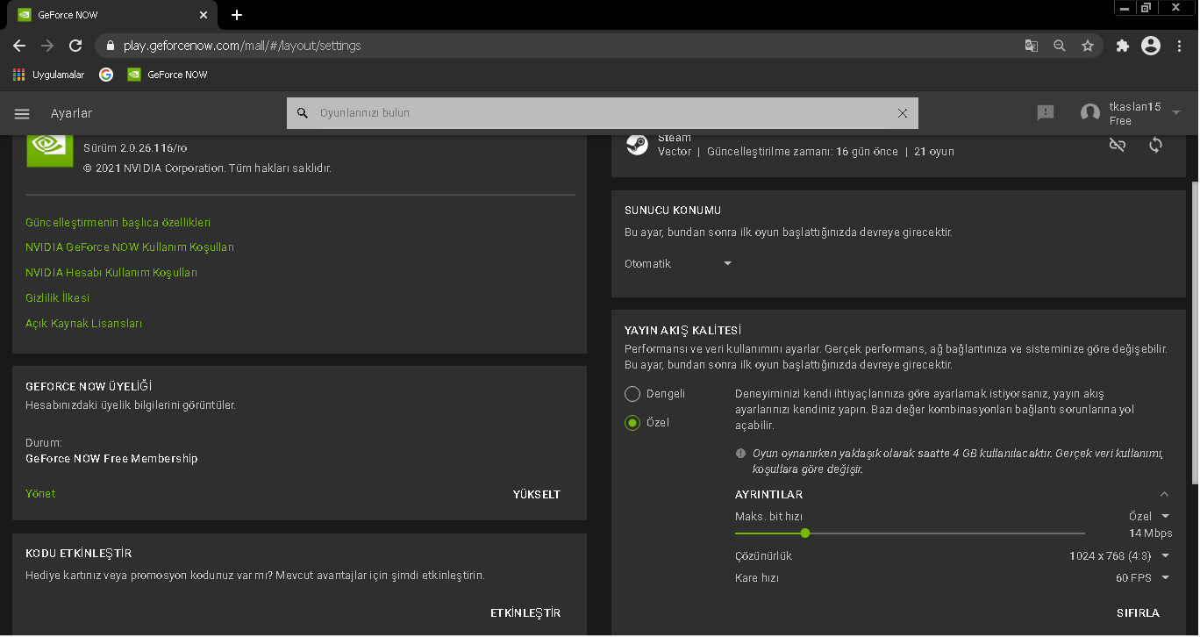Viewport: 1200px width, 637px height.
Task: Unlink the Steam account icon
Action: (1117, 145)
